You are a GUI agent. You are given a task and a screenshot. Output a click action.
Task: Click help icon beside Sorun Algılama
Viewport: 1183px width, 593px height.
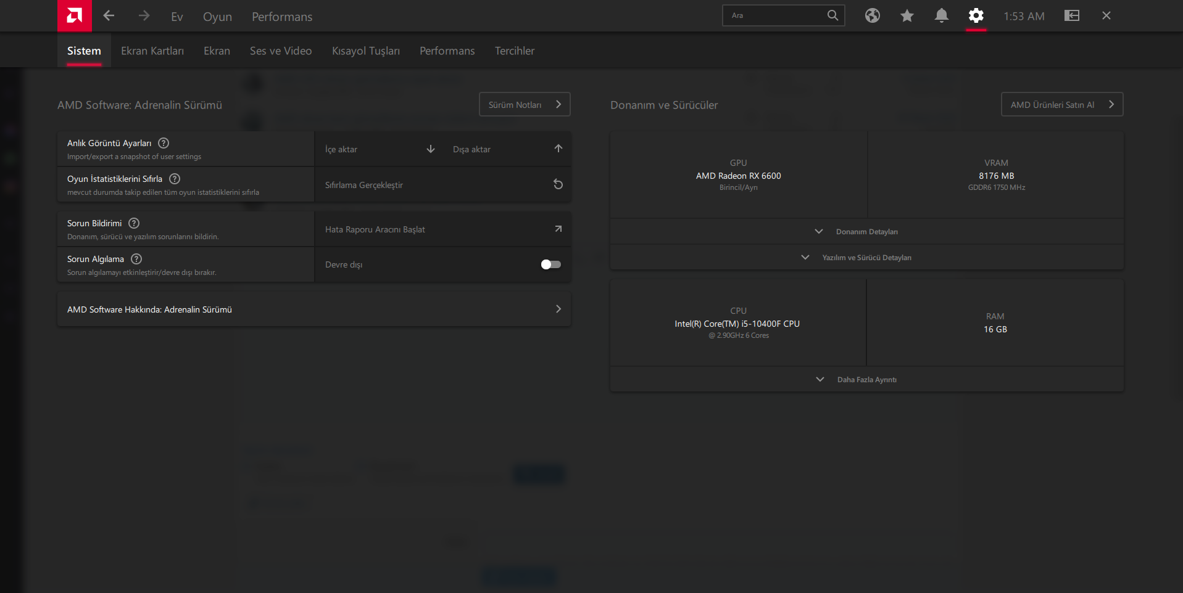coord(136,259)
